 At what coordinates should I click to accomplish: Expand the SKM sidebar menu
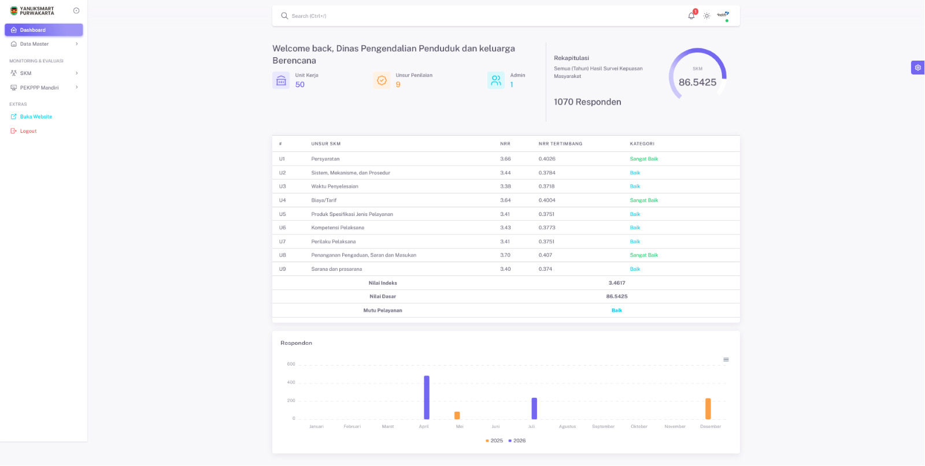[44, 73]
